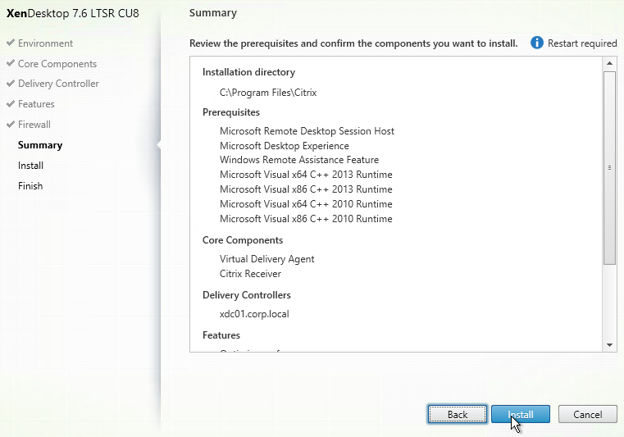This screenshot has height=437, width=624.
Task: Select the Finish step in sidebar
Action: 30,186
